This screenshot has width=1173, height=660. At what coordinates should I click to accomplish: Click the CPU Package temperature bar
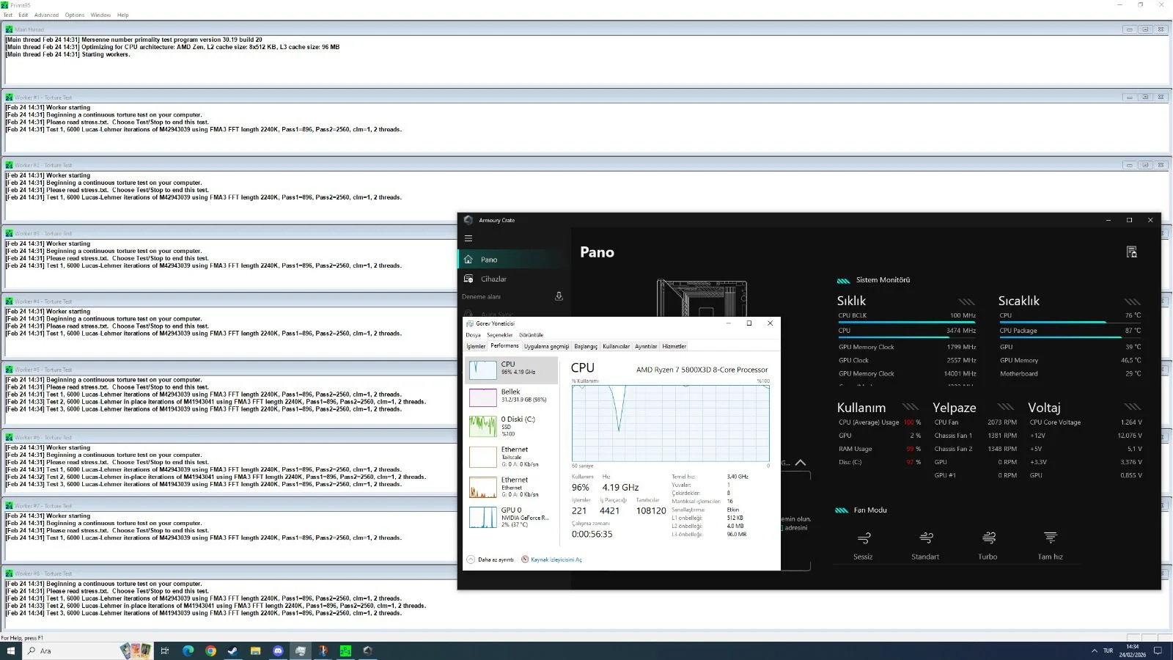pos(1070,337)
